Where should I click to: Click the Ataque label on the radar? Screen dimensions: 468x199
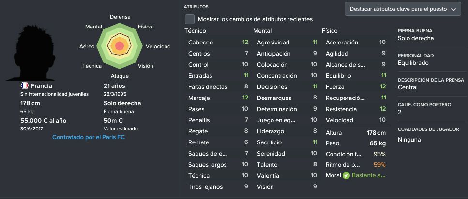[x=120, y=76]
